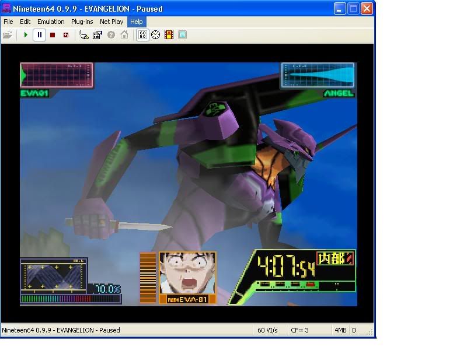Open the Plug-ins menu
Screen dimensions: 467x350
82,22
